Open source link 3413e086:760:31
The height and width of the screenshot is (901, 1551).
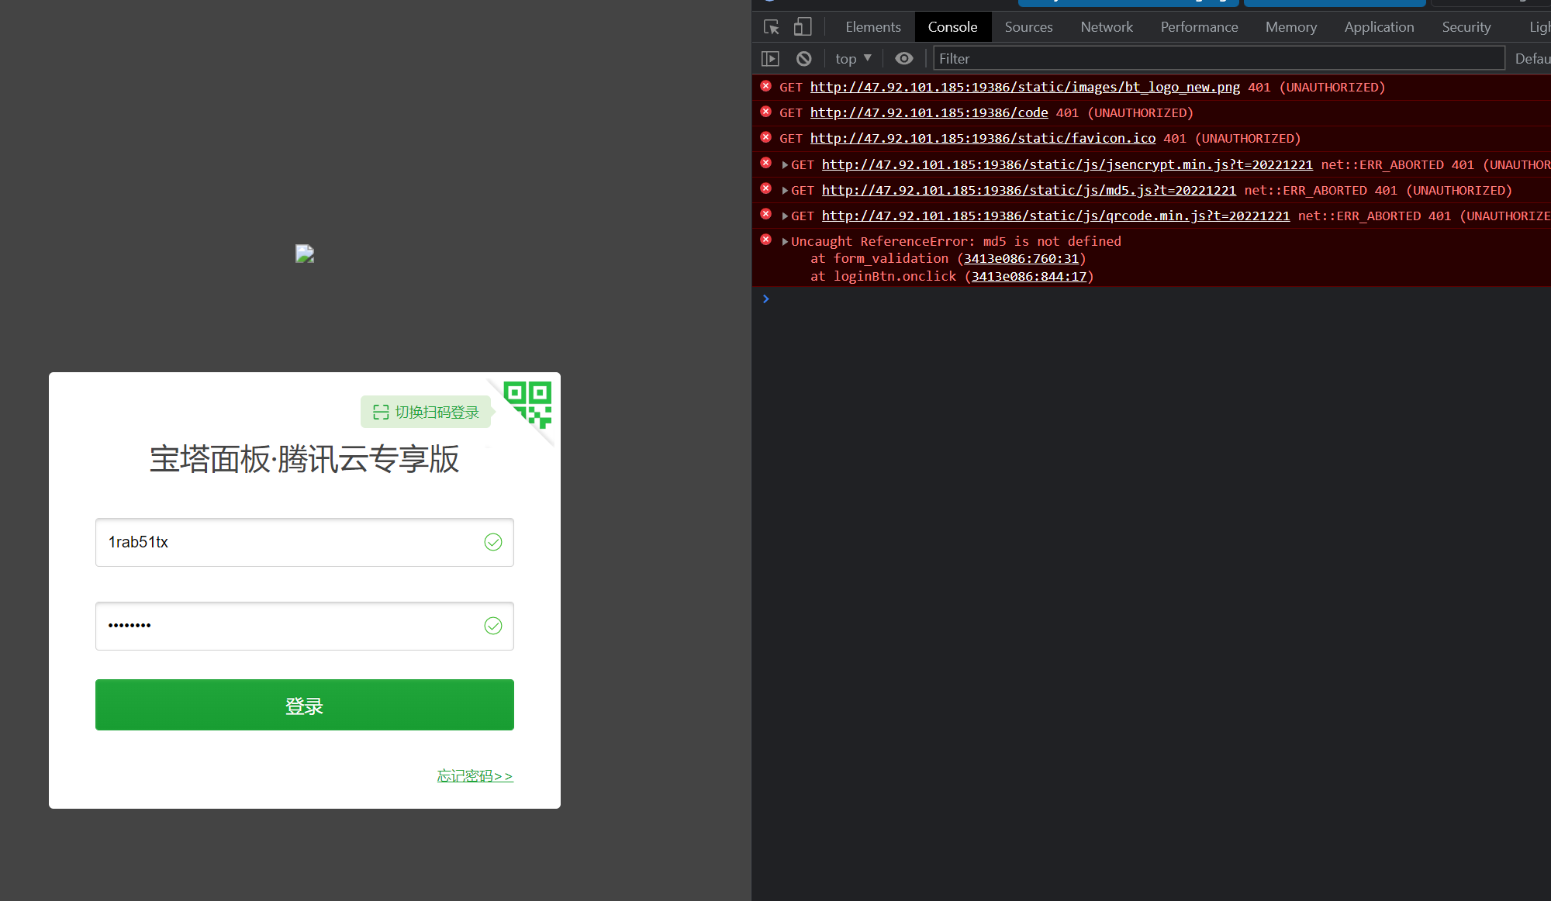pos(1021,259)
